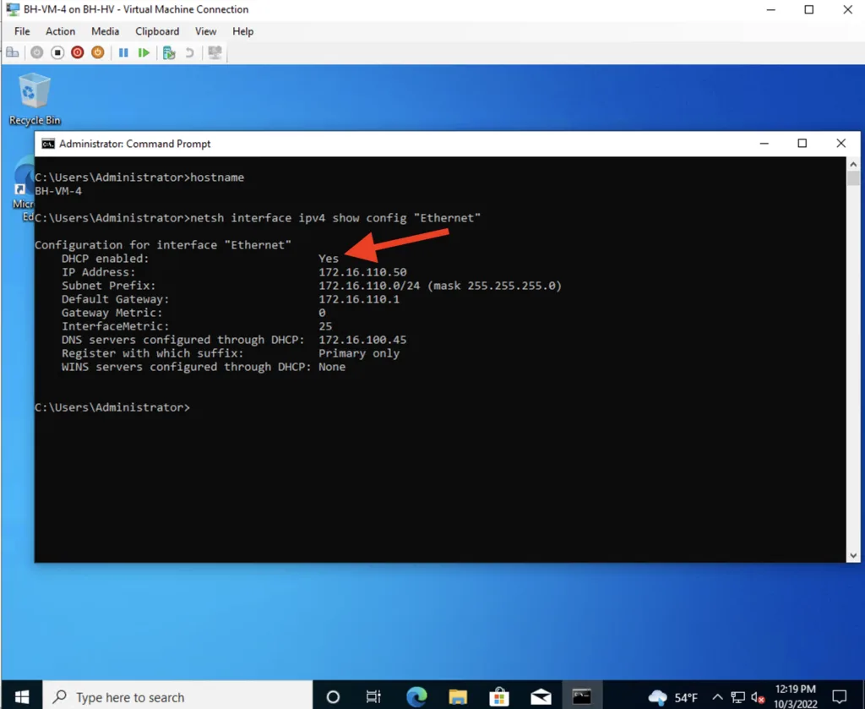Open the Windows Start menu
Screen dimensions: 865x709
(x=21, y=697)
